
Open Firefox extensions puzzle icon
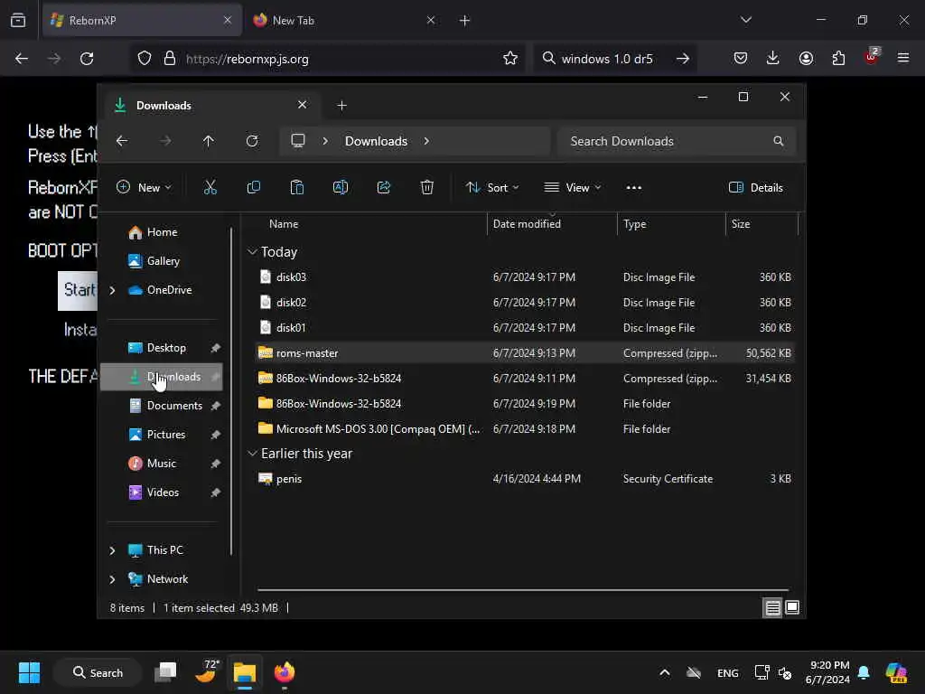(x=838, y=59)
